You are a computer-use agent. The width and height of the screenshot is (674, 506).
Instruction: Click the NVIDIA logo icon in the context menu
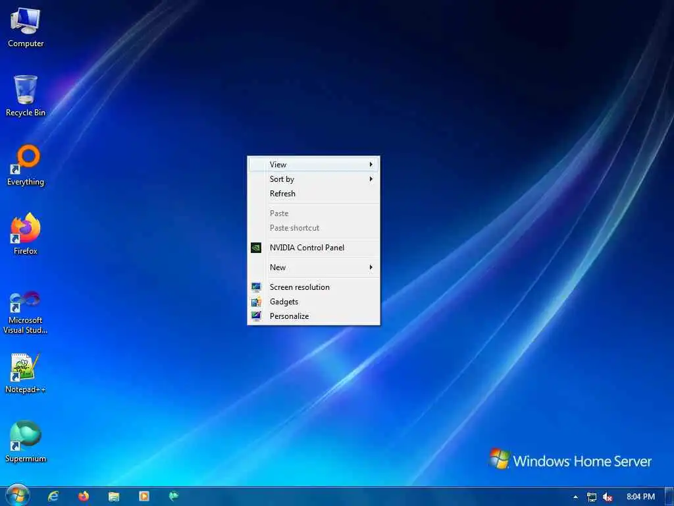pos(256,248)
